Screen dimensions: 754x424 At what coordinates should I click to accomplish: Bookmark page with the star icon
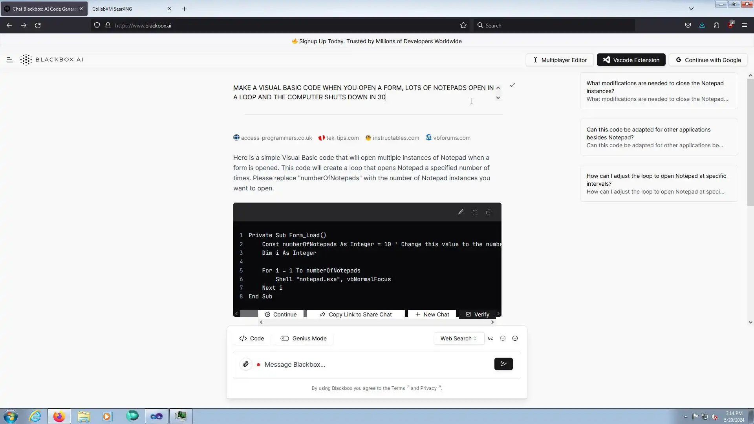(x=463, y=26)
